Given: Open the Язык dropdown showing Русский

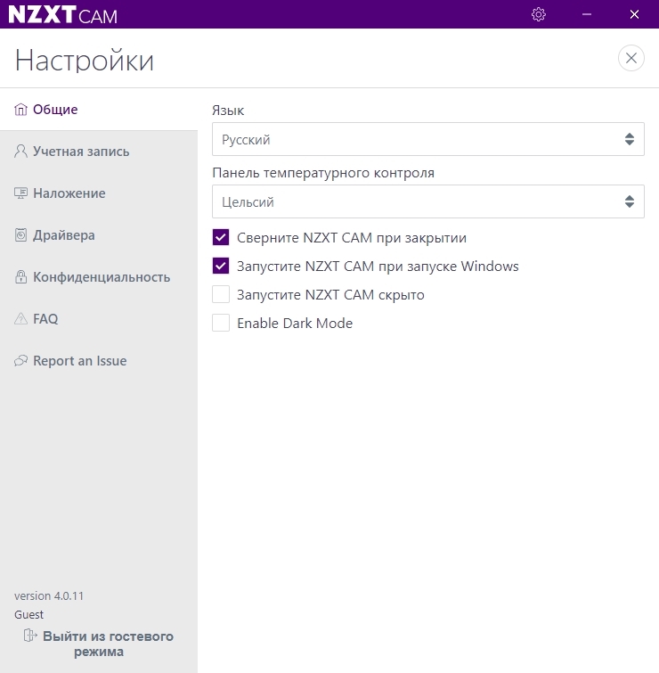Looking at the screenshot, I should (x=427, y=139).
